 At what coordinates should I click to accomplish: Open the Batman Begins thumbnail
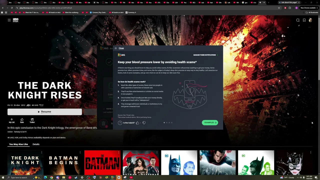coord(64,163)
